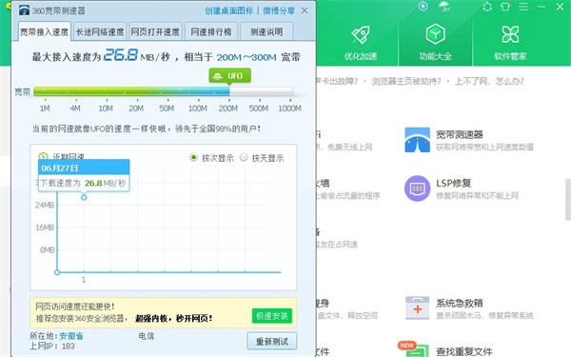The height and width of the screenshot is (357, 571).
Task: Click 修复网络异常和不能上网 description
Action: [x=477, y=195]
